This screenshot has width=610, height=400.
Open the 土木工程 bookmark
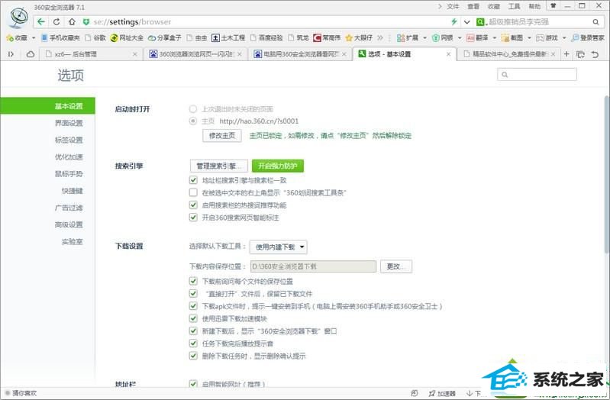coord(228,37)
